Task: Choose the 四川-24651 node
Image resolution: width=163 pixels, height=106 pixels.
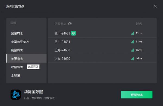Action: (x=102, y=42)
